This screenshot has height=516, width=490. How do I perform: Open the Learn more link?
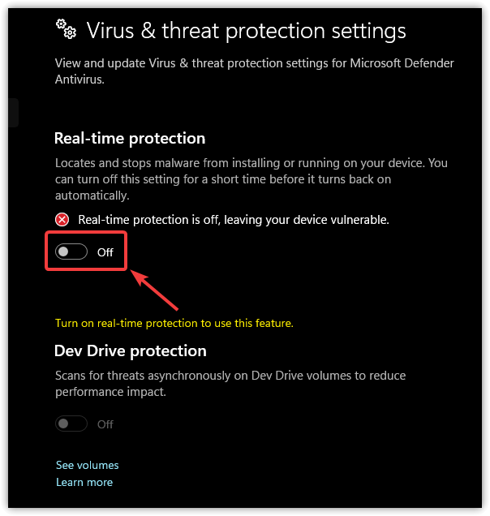[84, 482]
